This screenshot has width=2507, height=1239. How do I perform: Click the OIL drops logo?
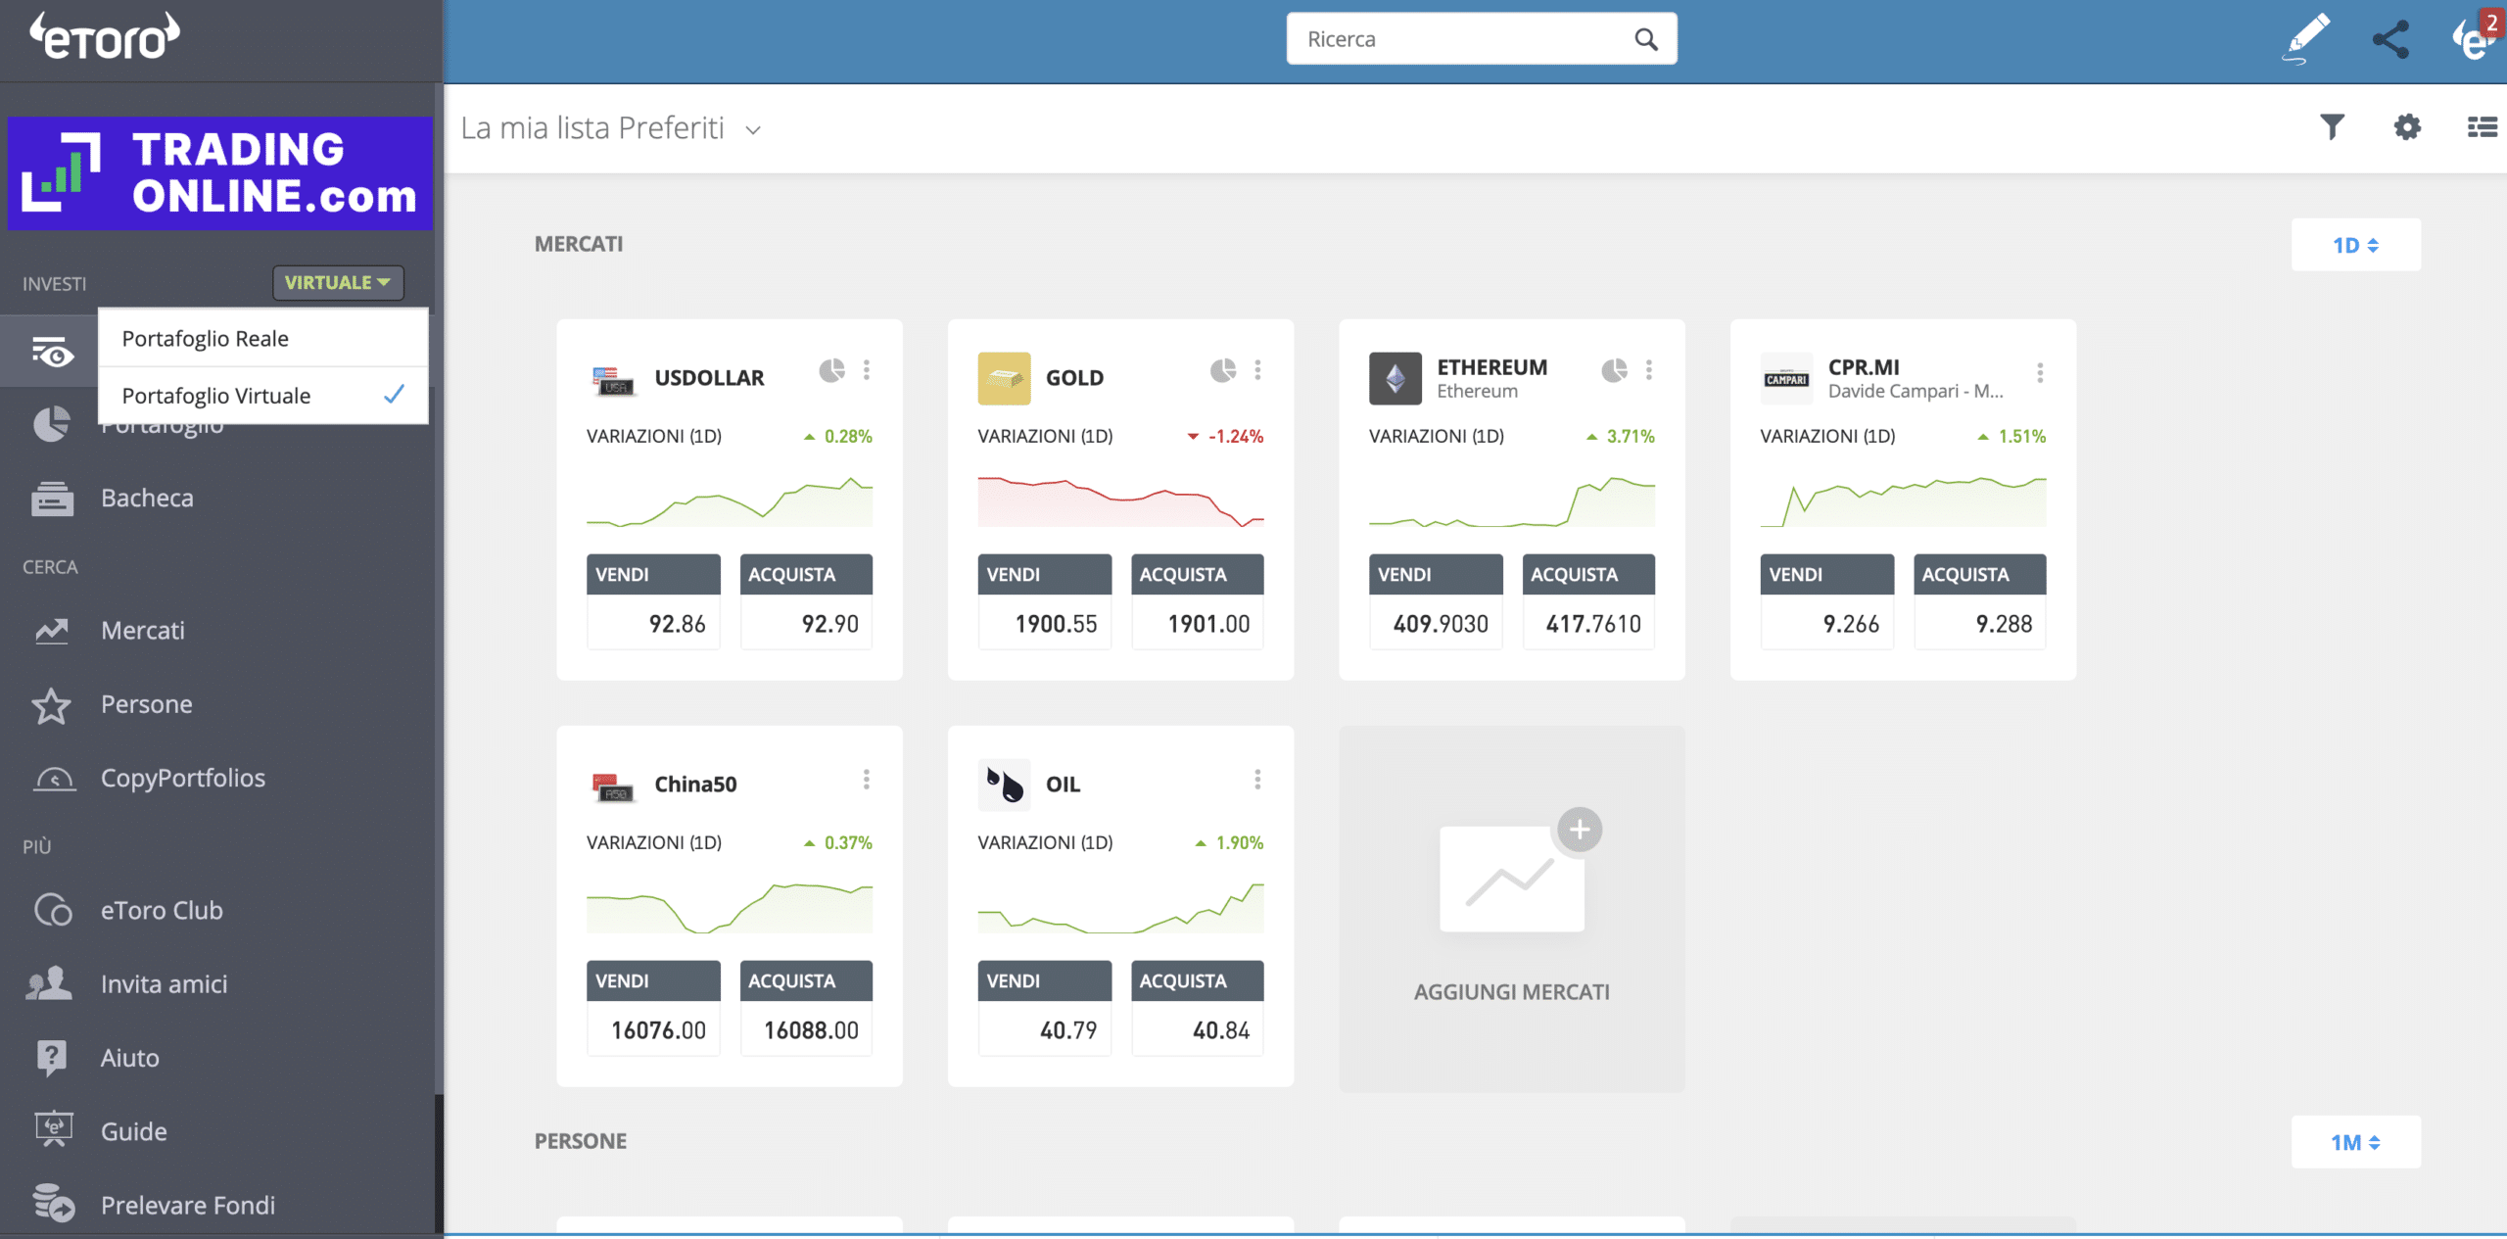click(x=1004, y=785)
